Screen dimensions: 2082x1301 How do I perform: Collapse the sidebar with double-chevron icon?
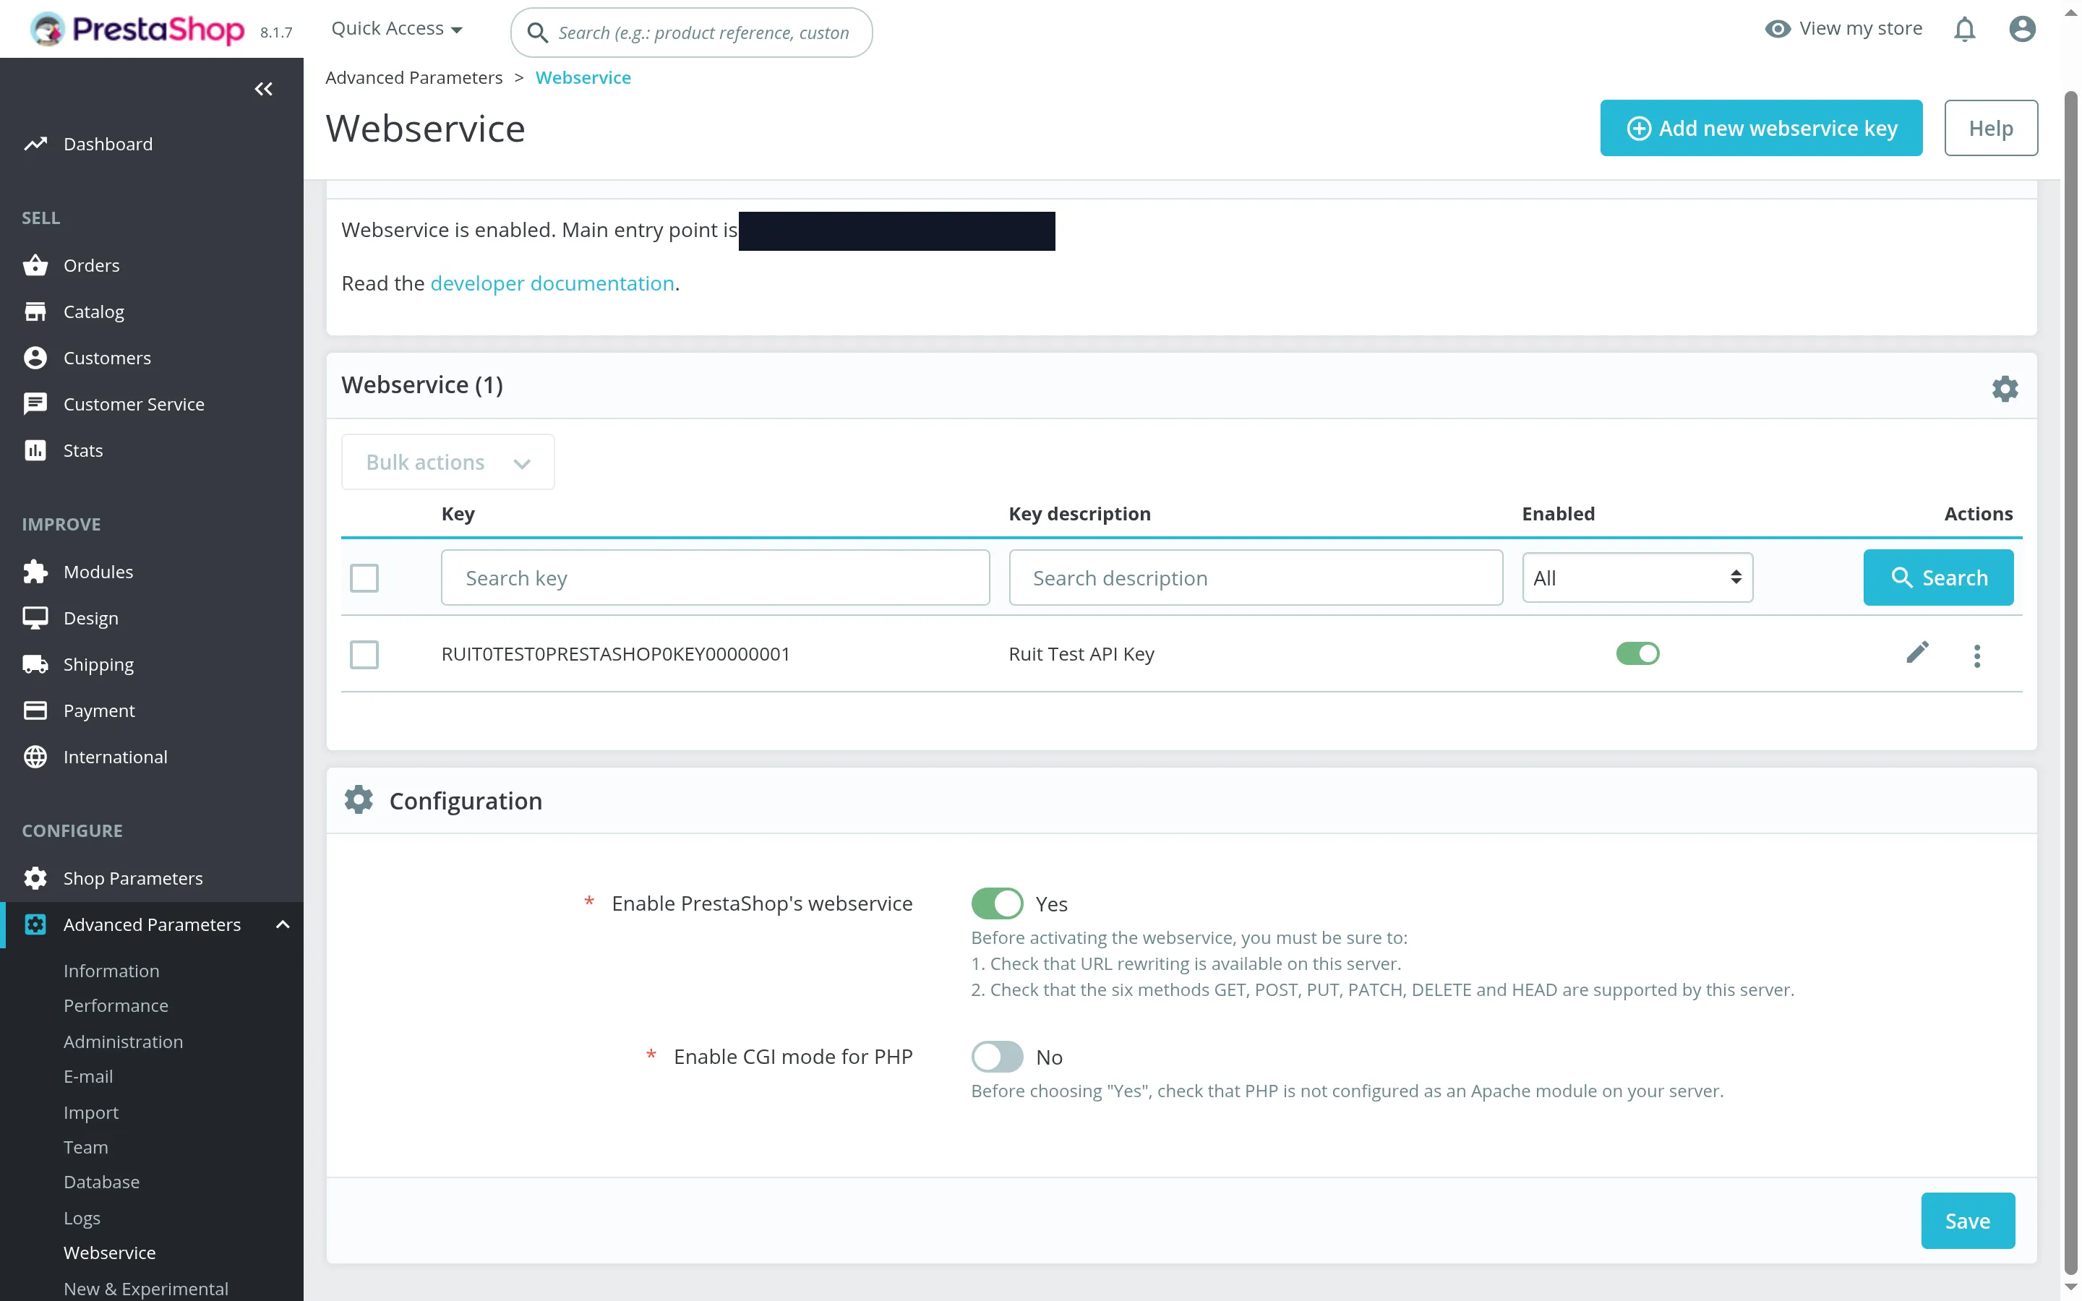[x=263, y=89]
